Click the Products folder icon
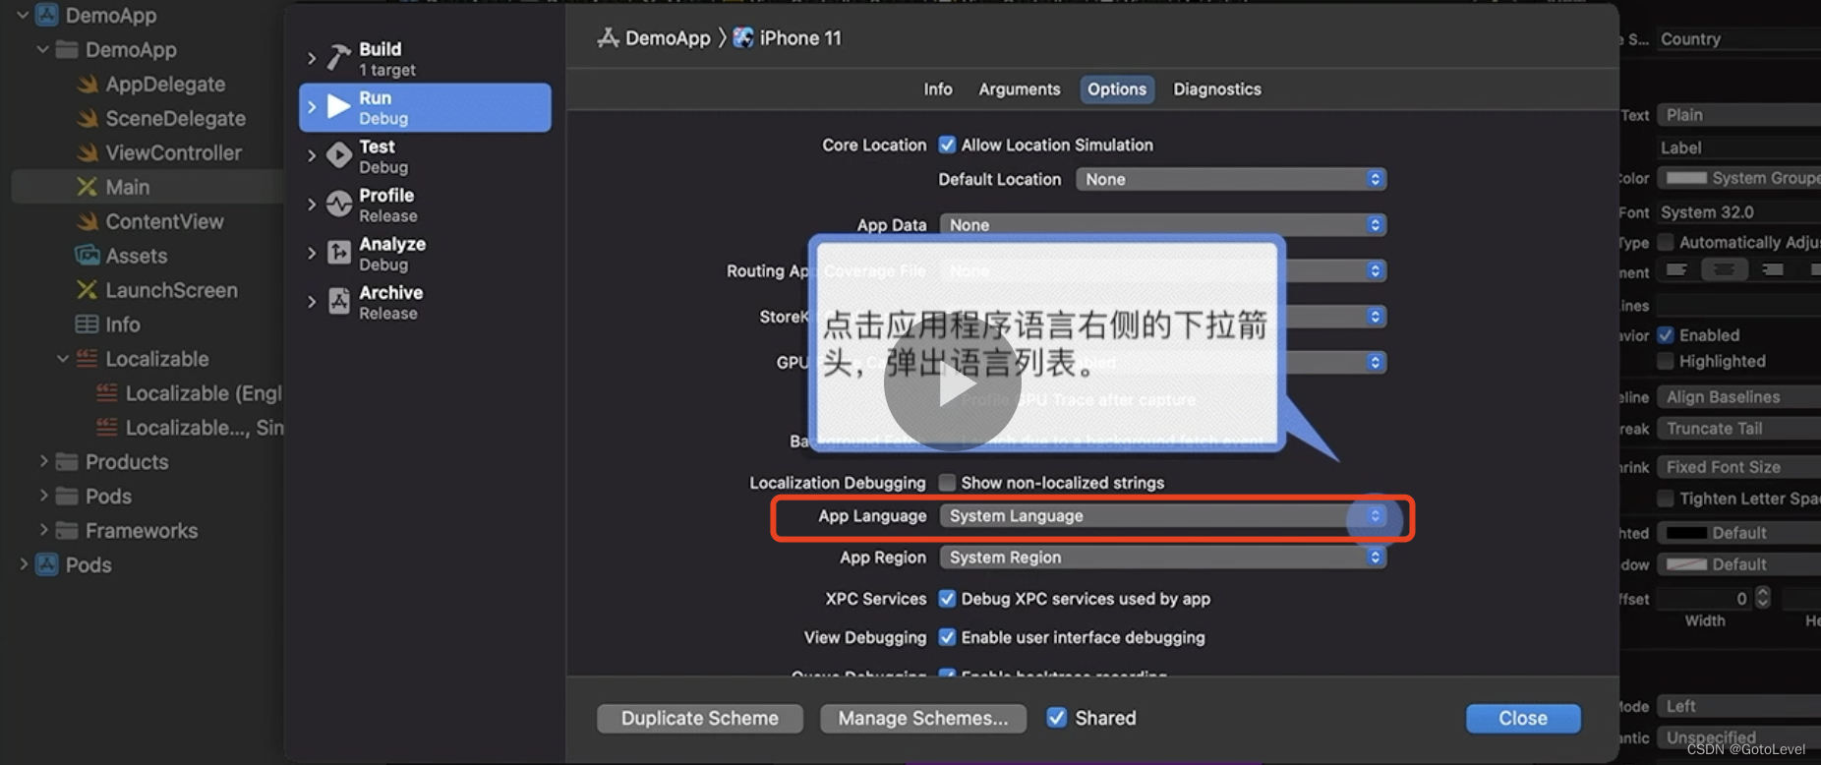 67,462
